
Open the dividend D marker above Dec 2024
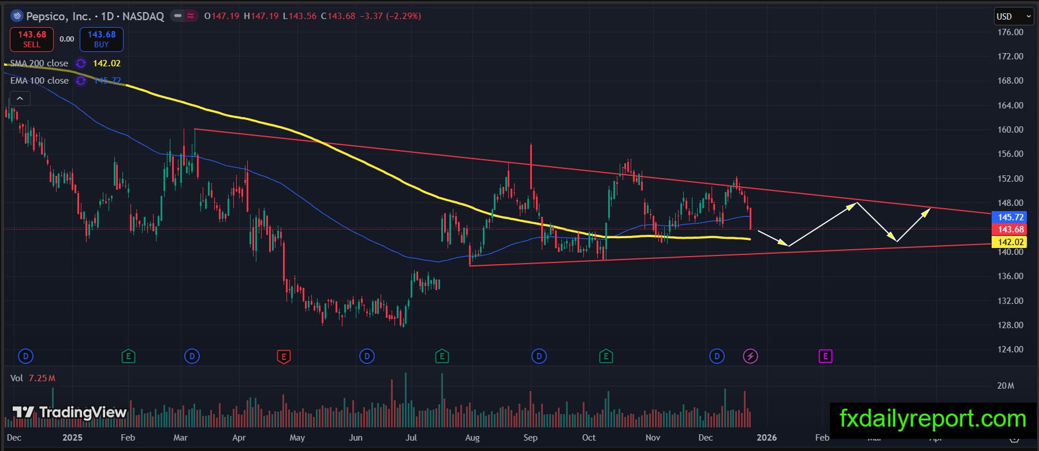click(x=25, y=356)
